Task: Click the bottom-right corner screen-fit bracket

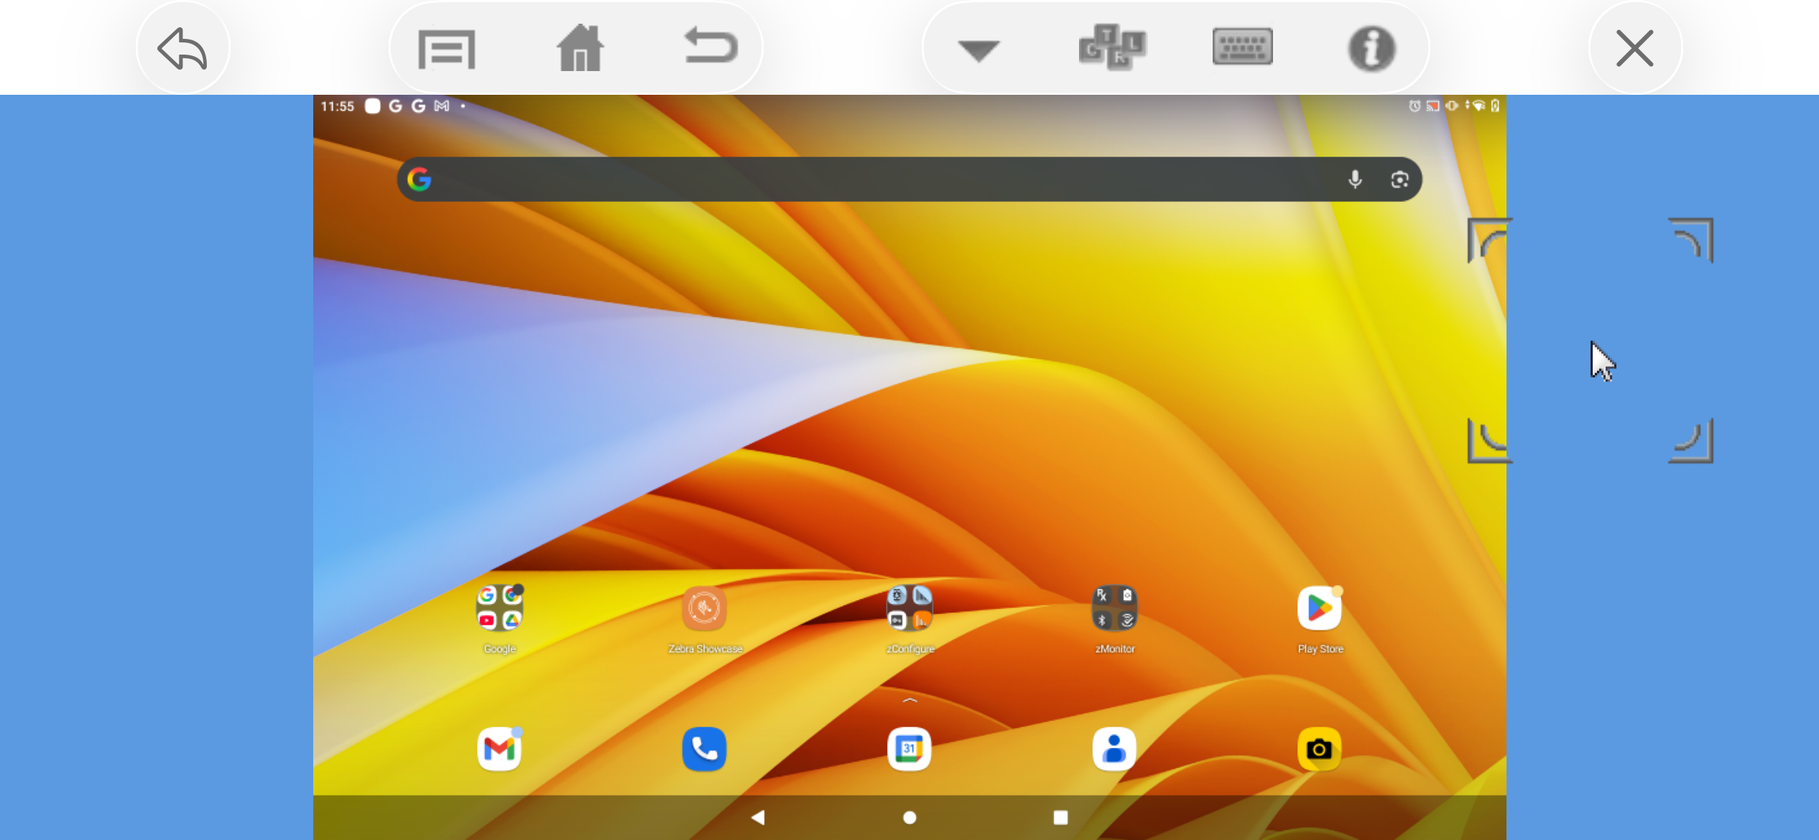Action: tap(1690, 441)
